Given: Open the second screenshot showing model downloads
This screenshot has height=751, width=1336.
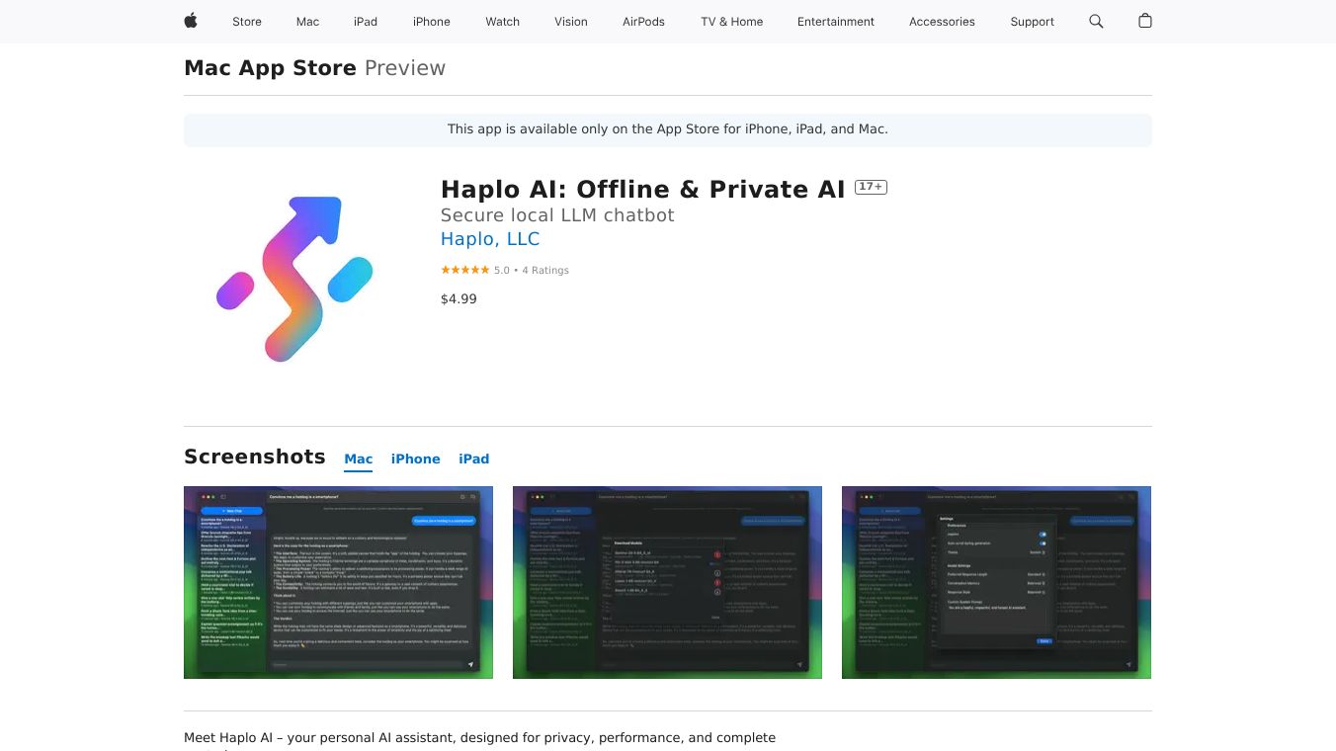Looking at the screenshot, I should click(x=667, y=582).
